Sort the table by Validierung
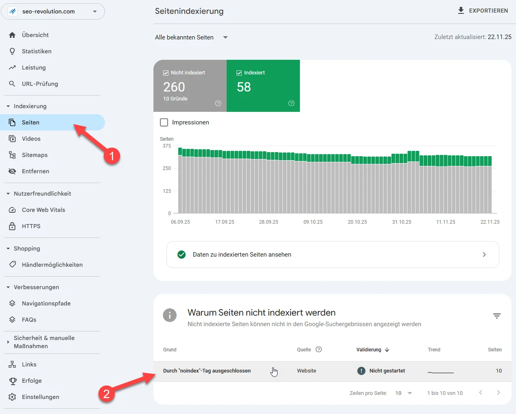Image resolution: width=516 pixels, height=414 pixels. coord(373,350)
